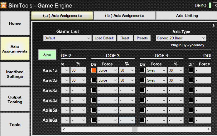This screenshot has height=136, width=217.
Task: Toggle the orange Dir box for Axis1a DOF 3
Action: 94,70
